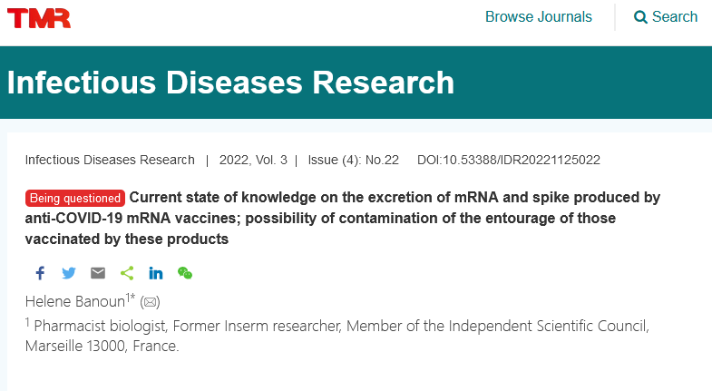The image size is (712, 391).
Task: Send article via email share icon
Action: 98,273
